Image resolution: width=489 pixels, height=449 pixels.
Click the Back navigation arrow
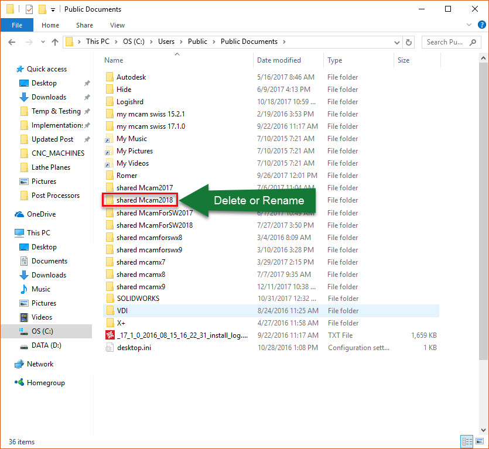point(12,42)
